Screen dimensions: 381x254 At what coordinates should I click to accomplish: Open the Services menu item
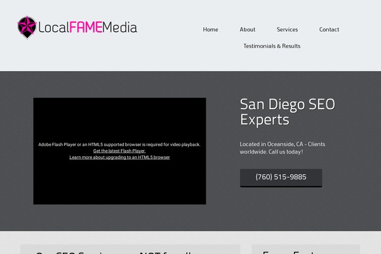[287, 30]
